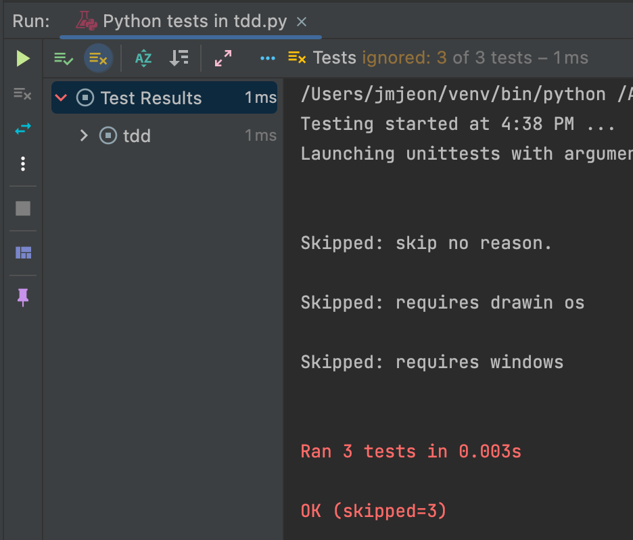Toggle Show Passed tests filter

tap(64, 59)
